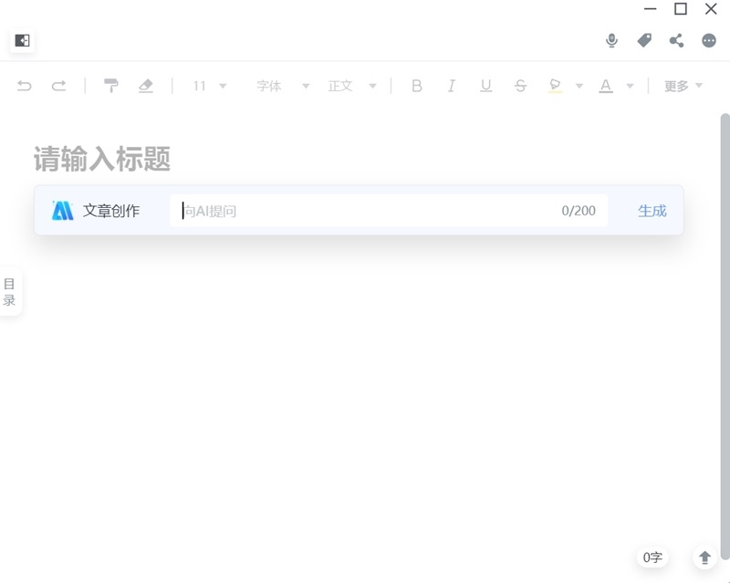Open the 正文 paragraph style dropdown
Image resolution: width=730 pixels, height=583 pixels.
point(352,86)
